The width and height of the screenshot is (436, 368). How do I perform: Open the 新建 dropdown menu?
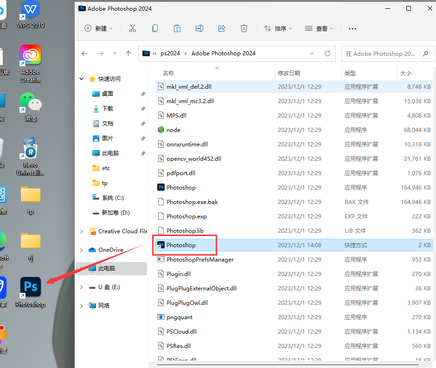[98, 29]
